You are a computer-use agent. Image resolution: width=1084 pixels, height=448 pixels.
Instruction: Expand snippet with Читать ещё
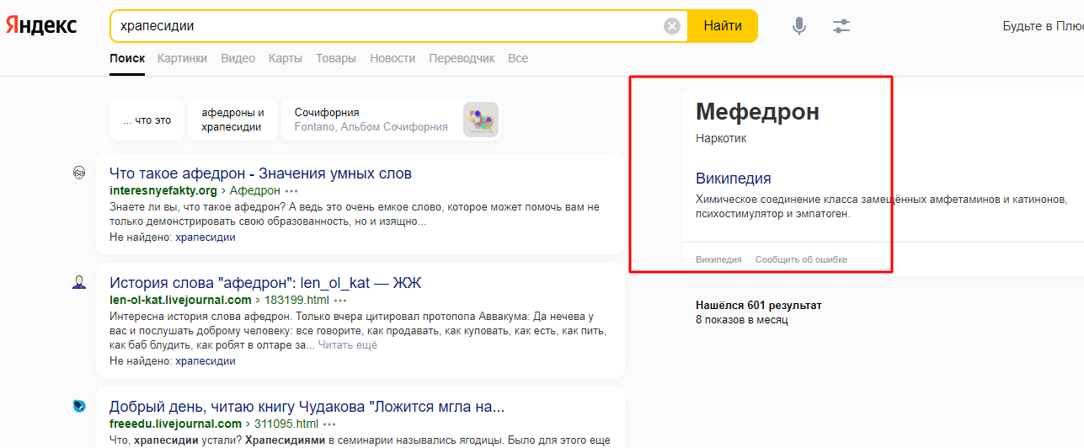click(x=348, y=345)
